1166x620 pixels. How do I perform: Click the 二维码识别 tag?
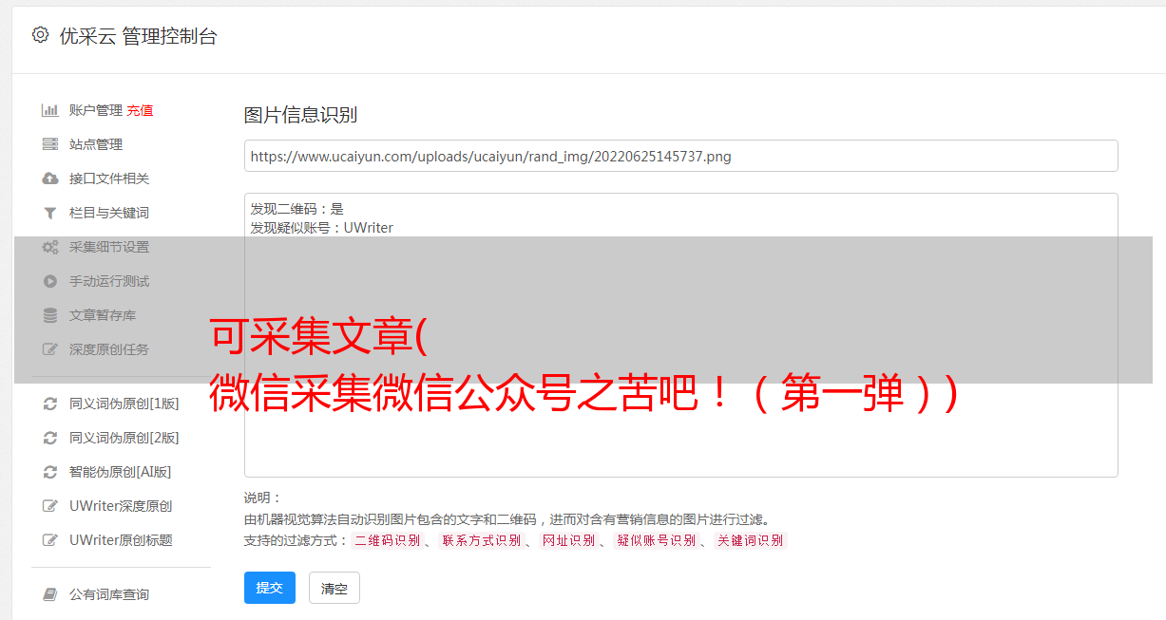tap(387, 540)
